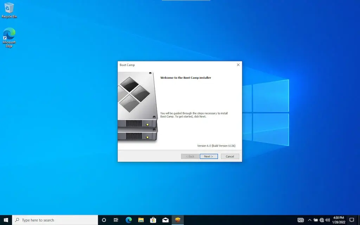Click the Boot Camp drive artwork image
360x225 pixels.
(x=137, y=107)
